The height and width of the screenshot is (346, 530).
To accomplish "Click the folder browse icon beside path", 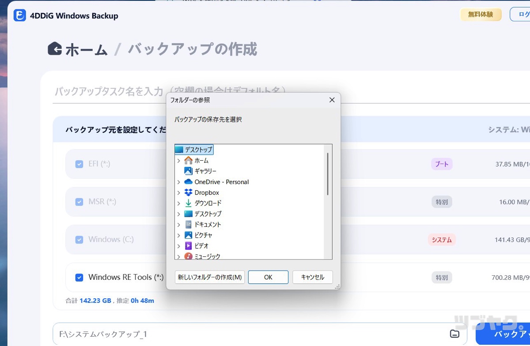I will [454, 334].
